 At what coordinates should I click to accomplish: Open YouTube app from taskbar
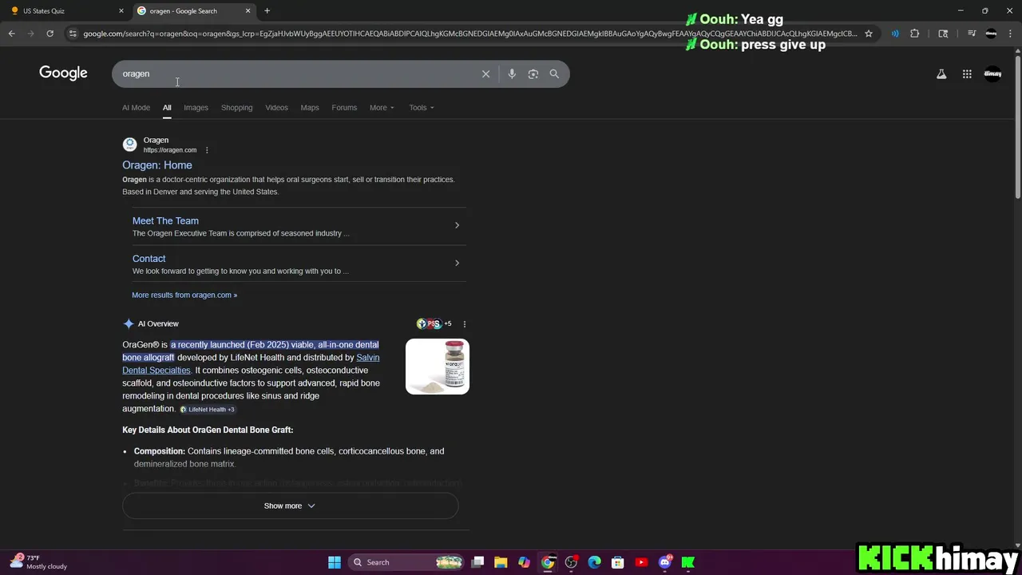(641, 562)
